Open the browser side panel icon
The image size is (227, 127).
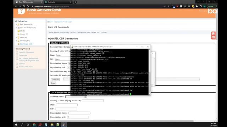[200, 6]
